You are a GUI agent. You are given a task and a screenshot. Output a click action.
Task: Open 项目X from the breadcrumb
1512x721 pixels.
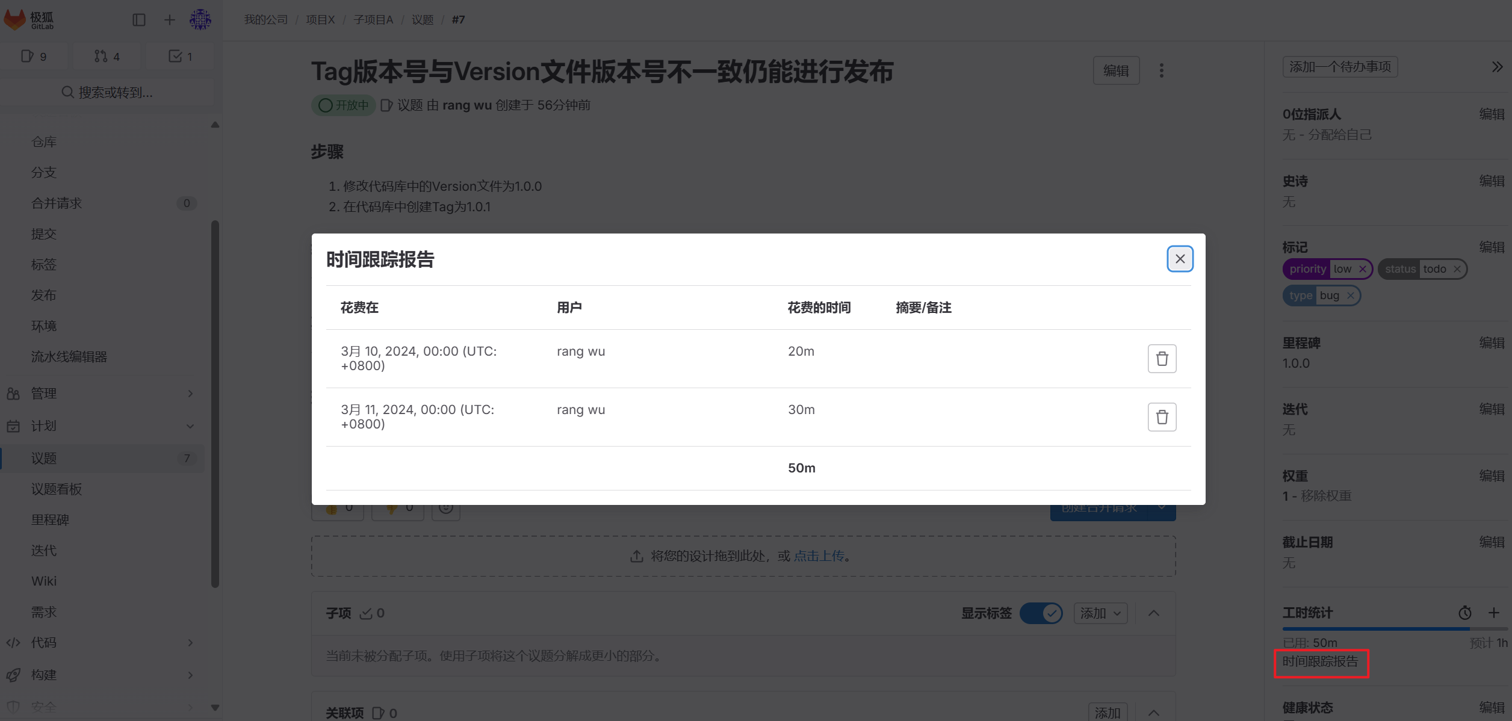point(320,19)
